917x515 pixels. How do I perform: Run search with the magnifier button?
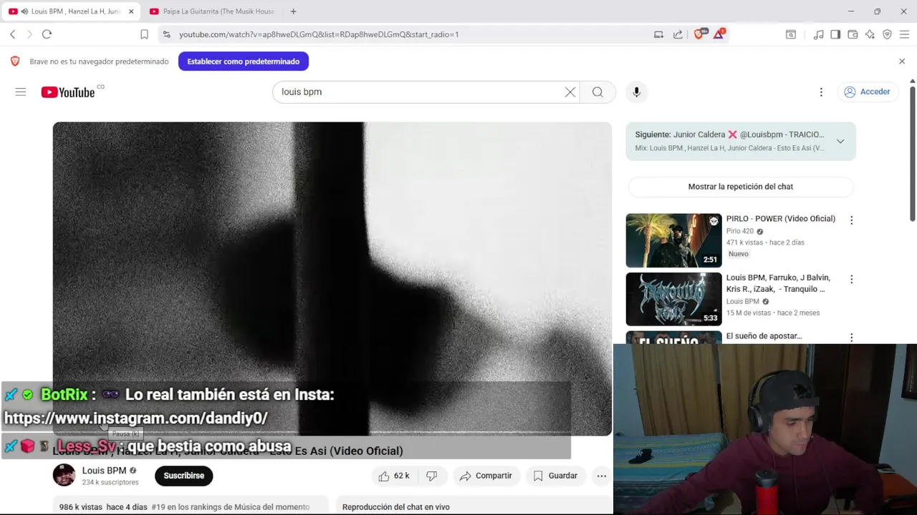point(597,92)
